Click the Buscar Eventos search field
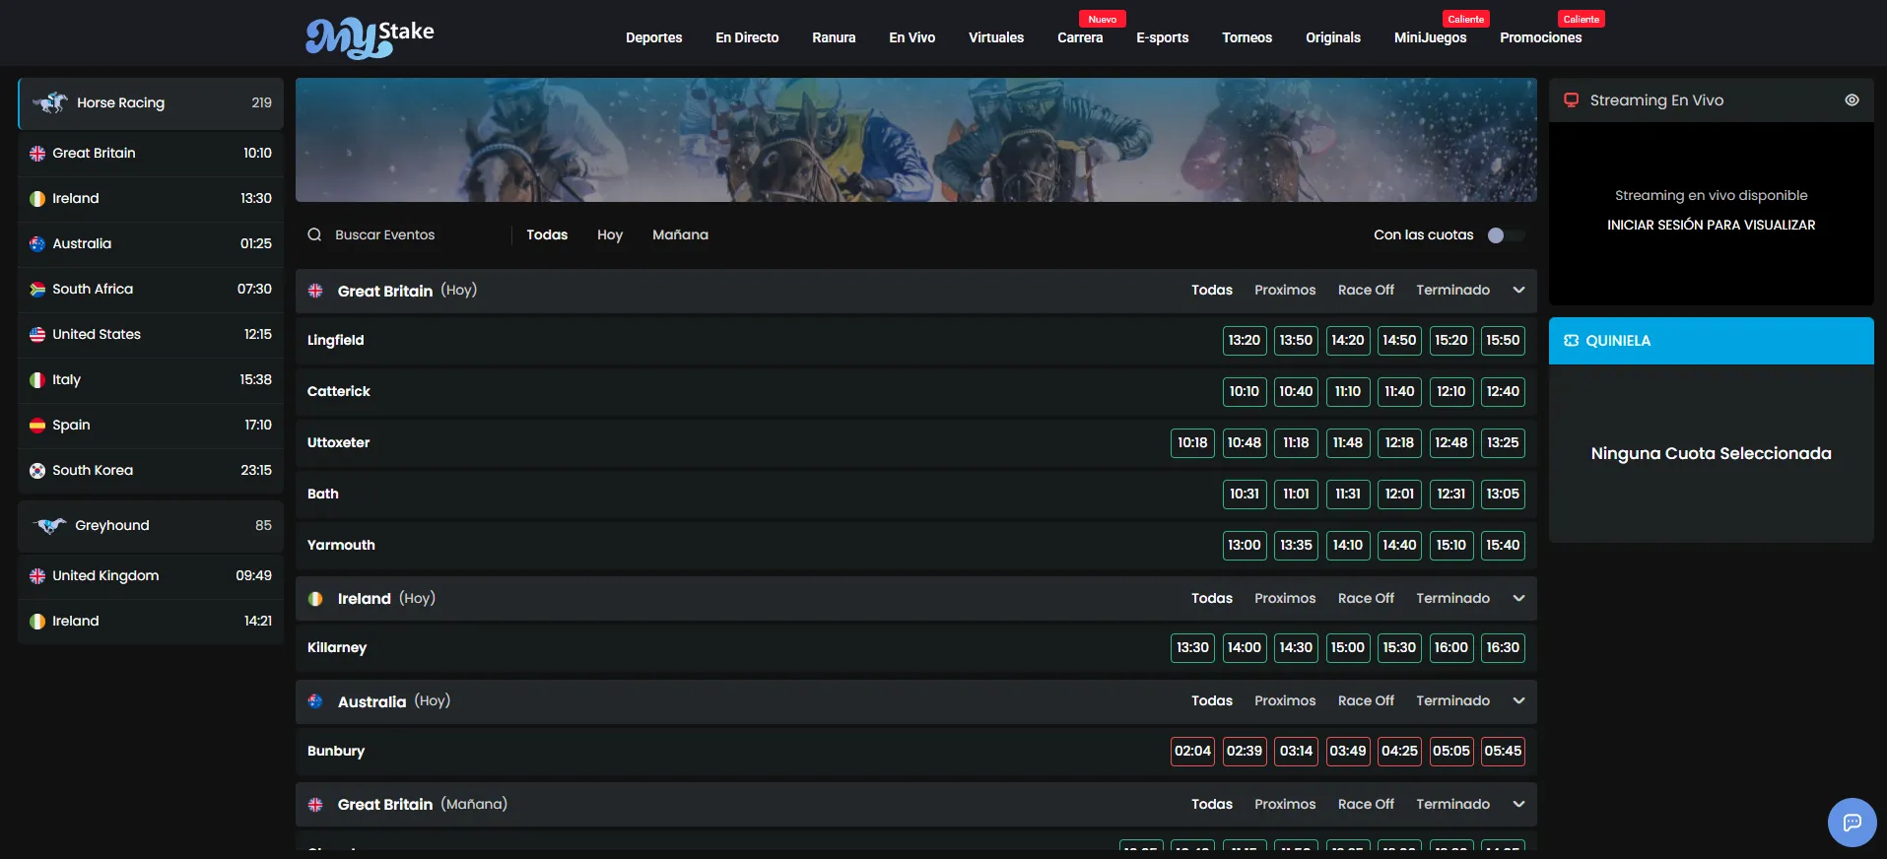 click(416, 234)
